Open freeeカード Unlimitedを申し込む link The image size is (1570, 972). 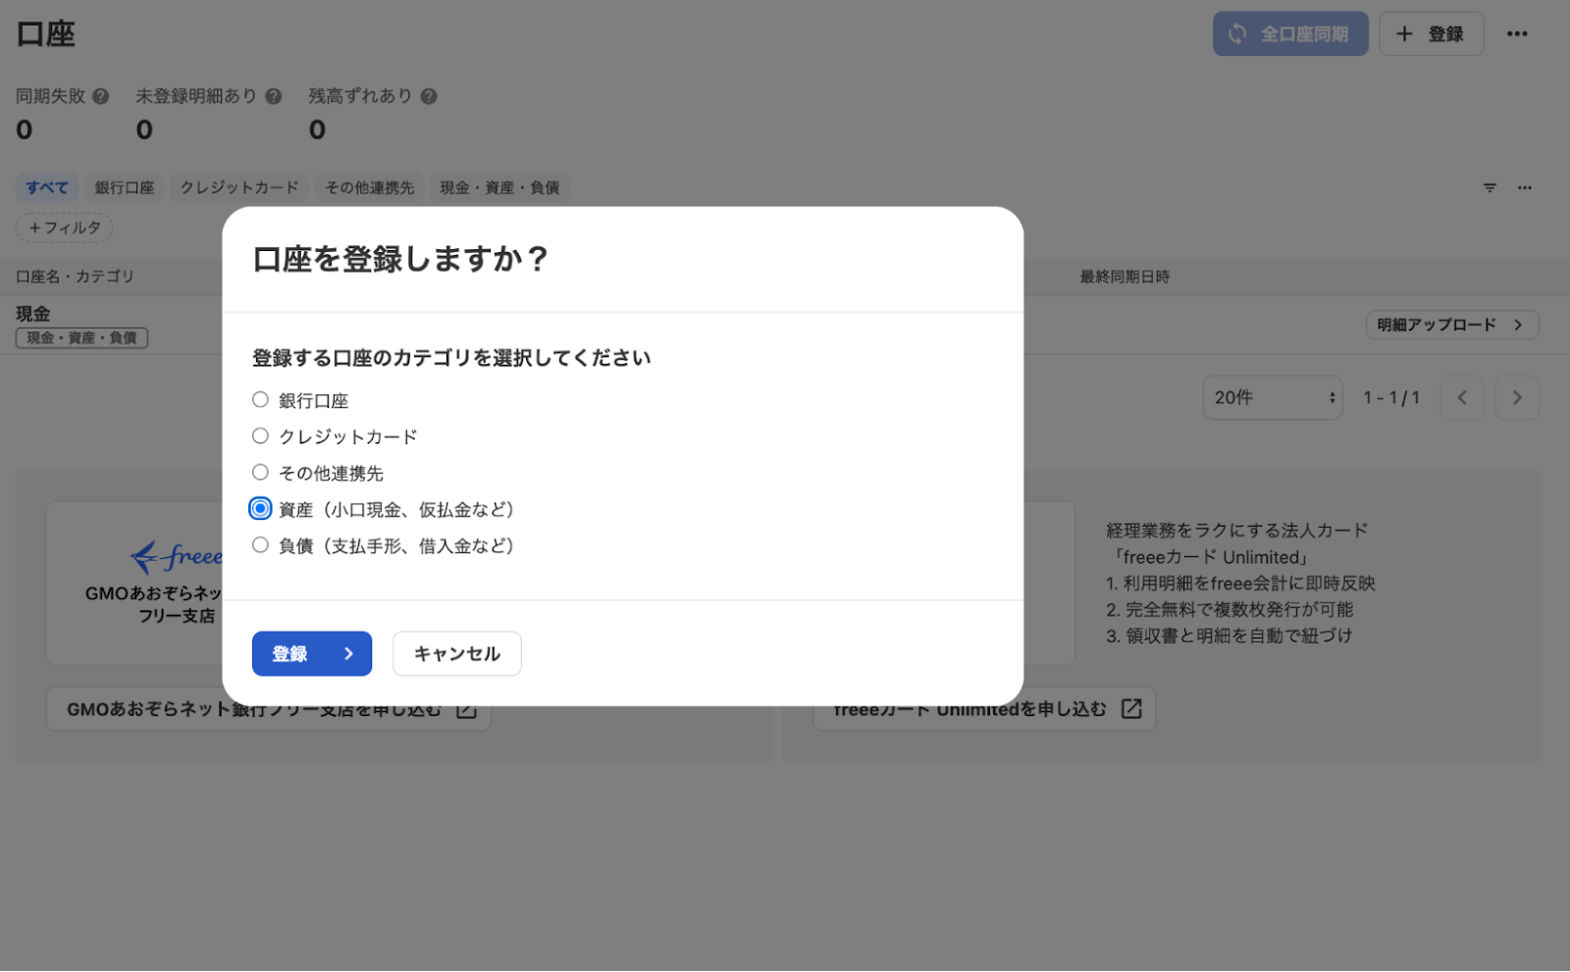click(984, 709)
